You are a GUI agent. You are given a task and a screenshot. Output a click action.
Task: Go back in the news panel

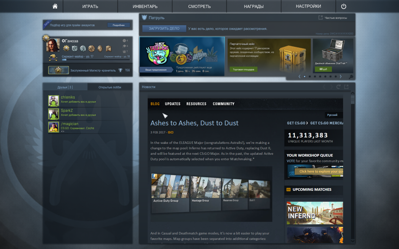pyautogui.click(x=324, y=87)
